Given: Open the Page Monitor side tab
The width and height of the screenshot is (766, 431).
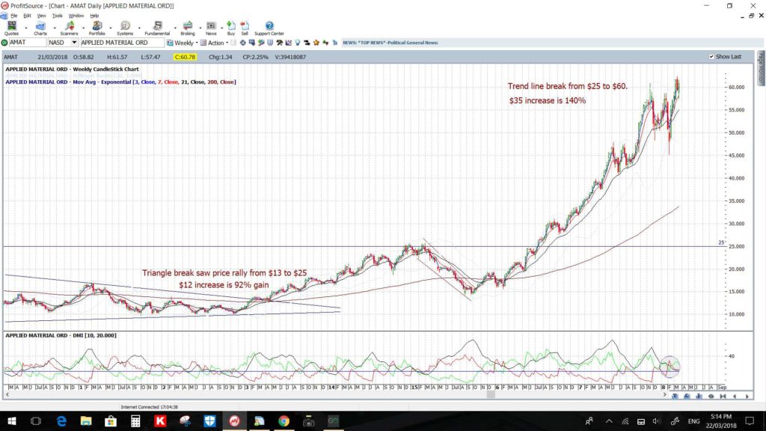Looking at the screenshot, I should pyautogui.click(x=761, y=68).
